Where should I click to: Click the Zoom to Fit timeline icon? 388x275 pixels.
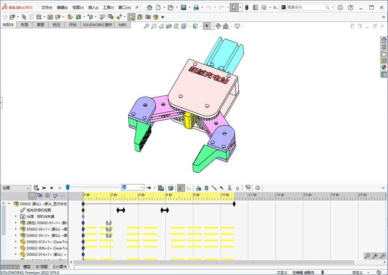[x=367, y=256]
